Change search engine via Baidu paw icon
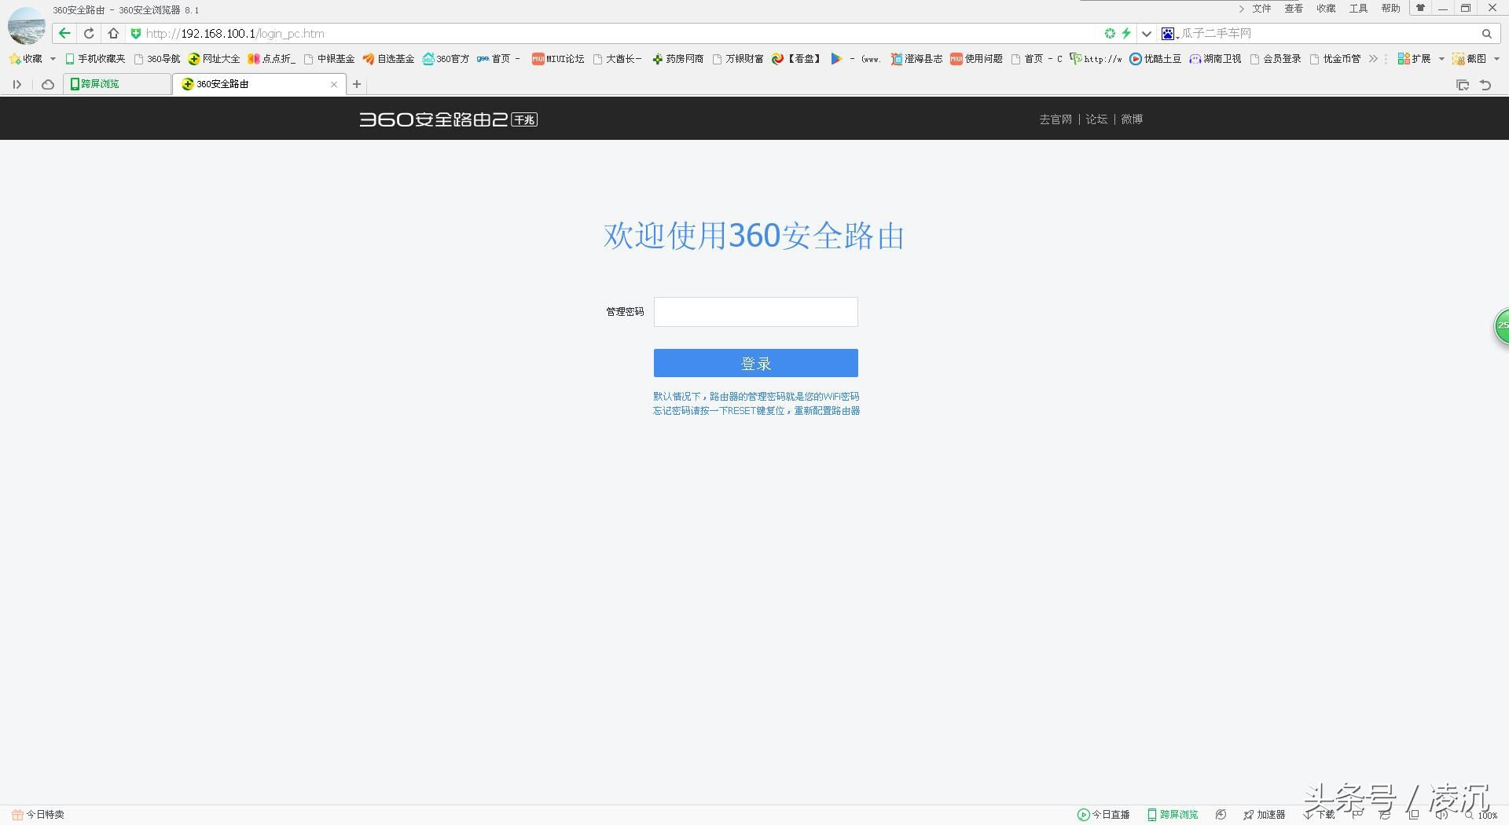 [x=1169, y=33]
